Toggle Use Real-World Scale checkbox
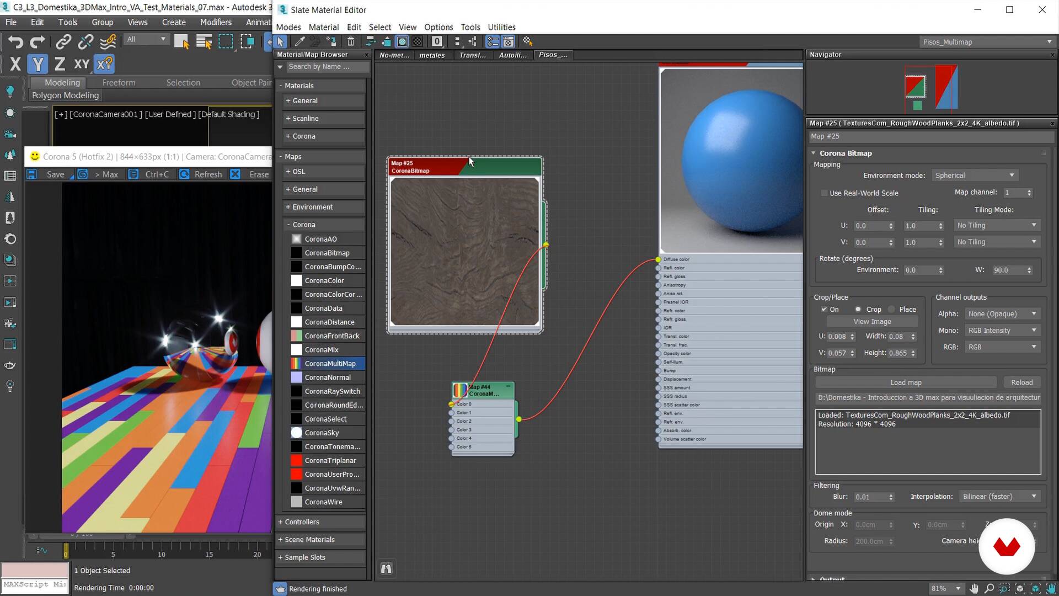The width and height of the screenshot is (1059, 596). (822, 192)
